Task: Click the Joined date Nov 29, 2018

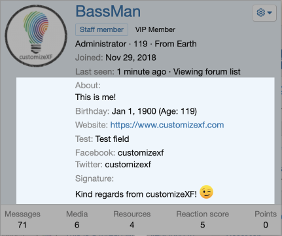Action: pos(131,58)
